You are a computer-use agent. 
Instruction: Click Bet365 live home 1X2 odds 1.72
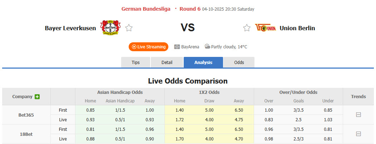tap(179, 120)
